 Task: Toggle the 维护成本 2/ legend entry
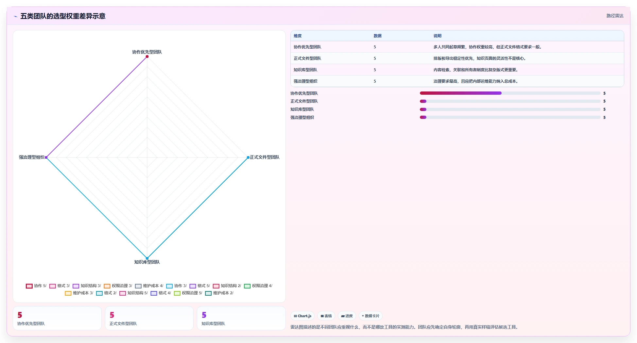[x=219, y=293]
